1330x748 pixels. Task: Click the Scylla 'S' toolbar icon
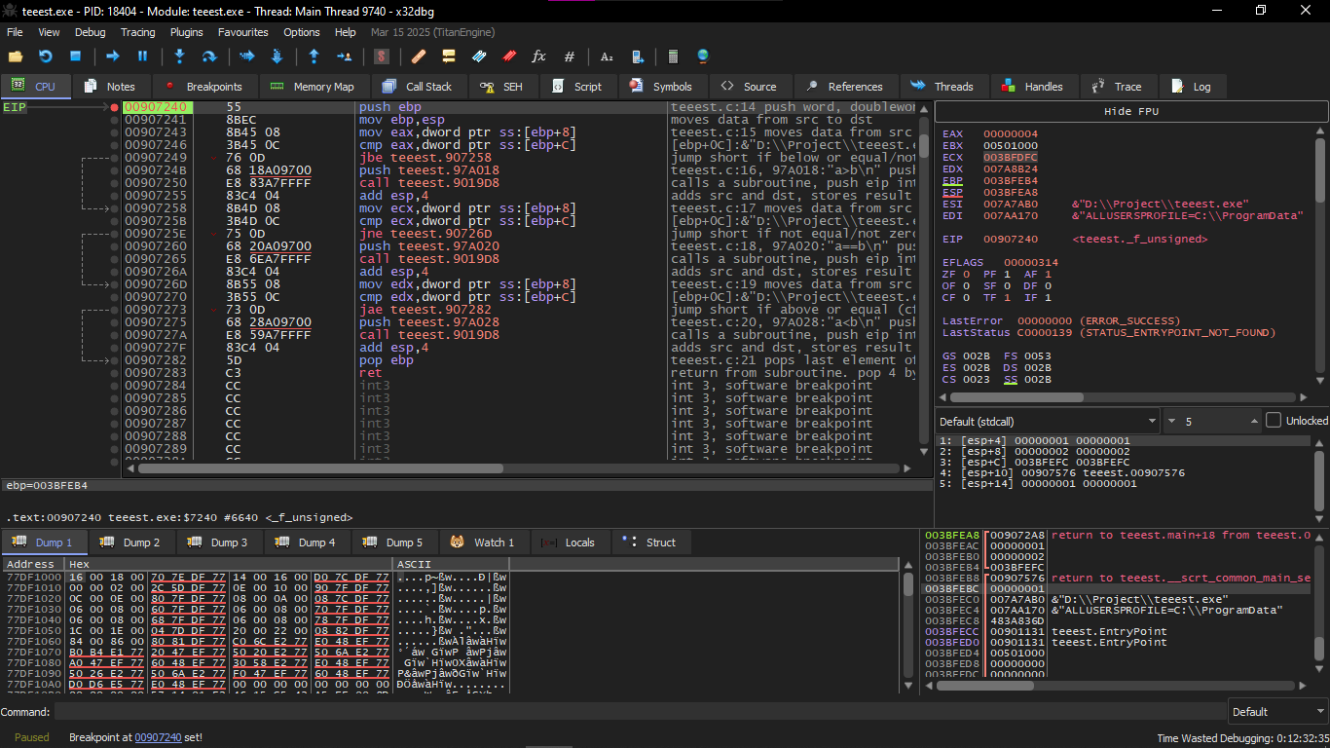point(382,56)
